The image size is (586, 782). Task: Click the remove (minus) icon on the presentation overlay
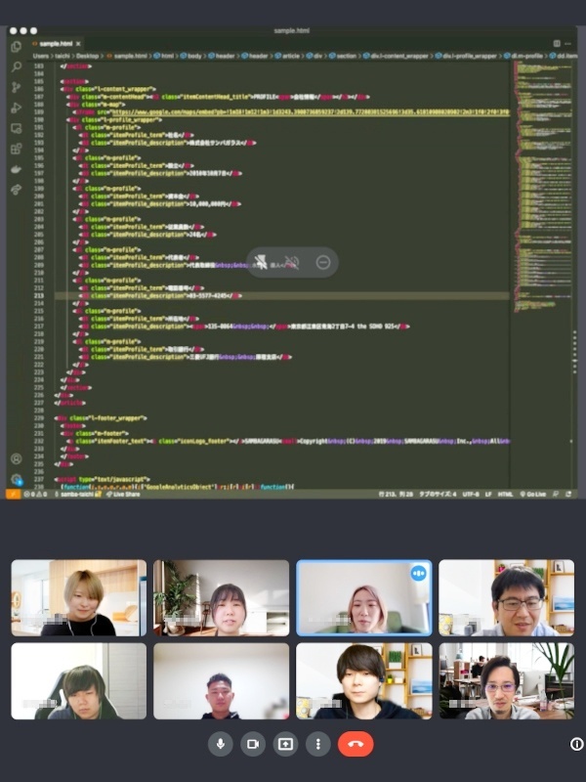[323, 262]
